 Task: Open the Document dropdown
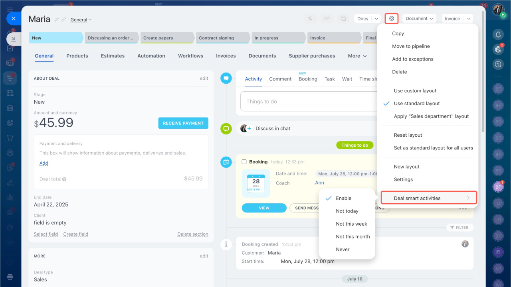tap(419, 19)
